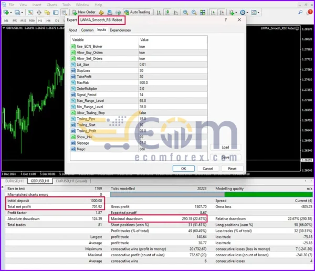Click the MaxRisk variable icon
The height and width of the screenshot is (271, 315).
(73, 82)
